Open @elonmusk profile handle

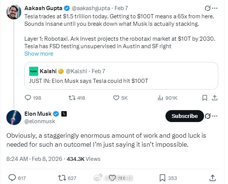click(x=40, y=121)
